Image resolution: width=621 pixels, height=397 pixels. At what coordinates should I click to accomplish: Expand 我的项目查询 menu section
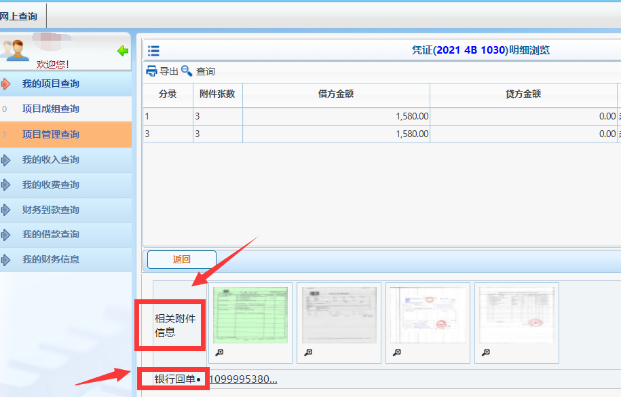tap(51, 84)
